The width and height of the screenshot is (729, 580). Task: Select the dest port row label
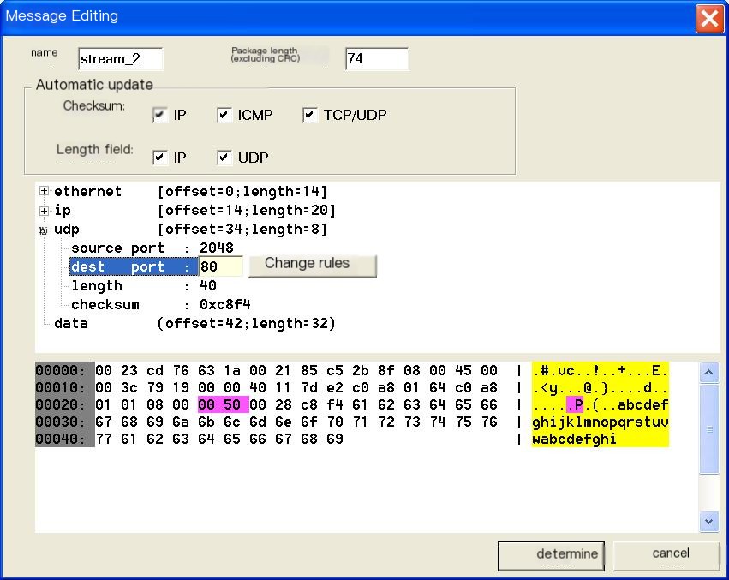click(x=134, y=266)
